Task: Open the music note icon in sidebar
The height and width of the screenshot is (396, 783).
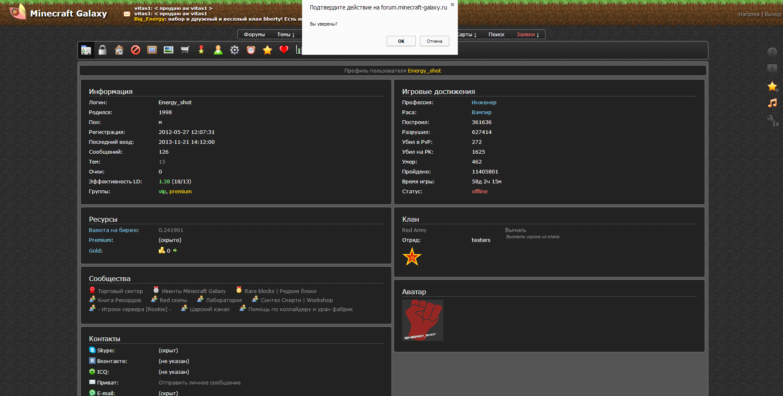Action: tap(772, 103)
